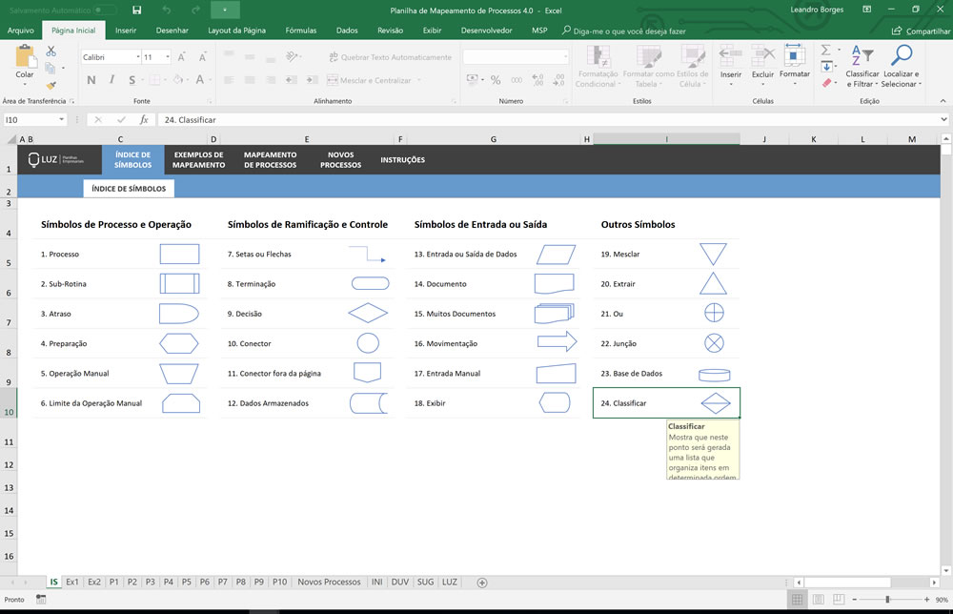This screenshot has height=614, width=953.
Task: Switch to the Novos Processos sheet tab
Action: [x=329, y=582]
